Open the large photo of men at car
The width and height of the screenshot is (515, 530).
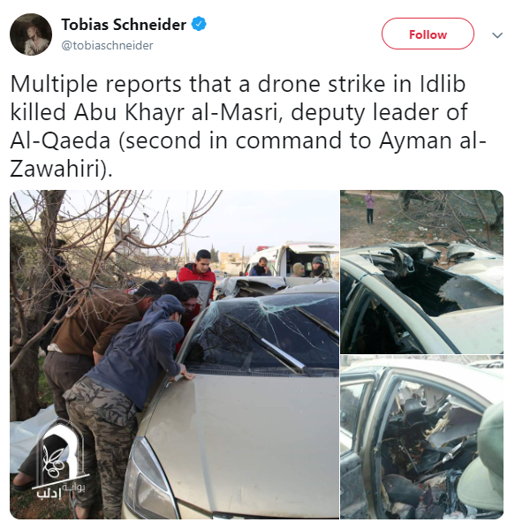tap(174, 354)
